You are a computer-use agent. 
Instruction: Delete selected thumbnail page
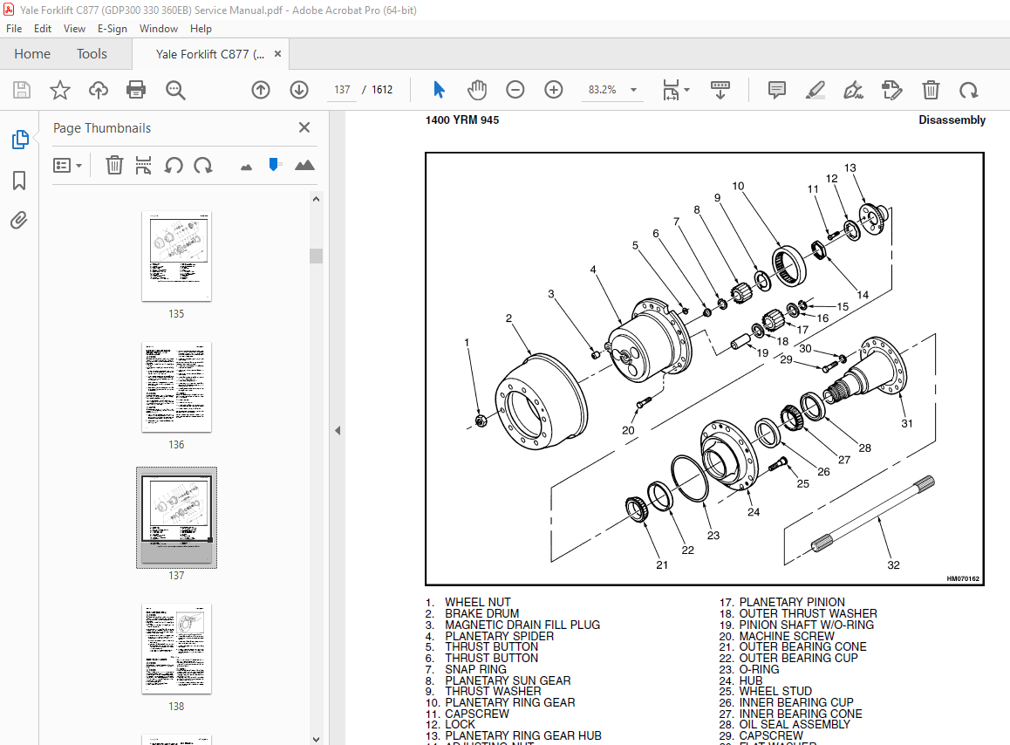pos(114,165)
